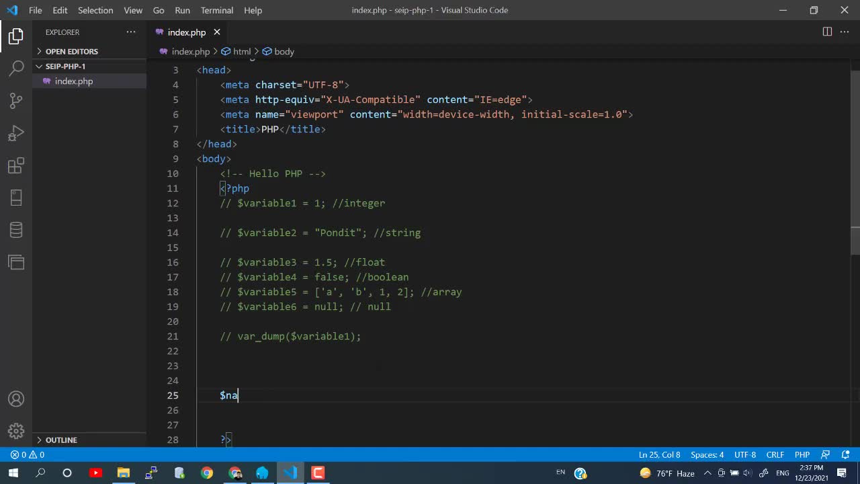Image resolution: width=860 pixels, height=484 pixels.
Task: Open the Source Control view
Action: point(16,100)
